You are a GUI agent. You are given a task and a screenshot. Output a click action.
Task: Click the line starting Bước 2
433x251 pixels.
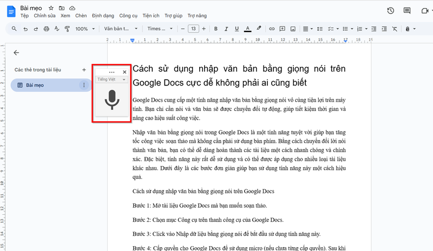pos(208,220)
